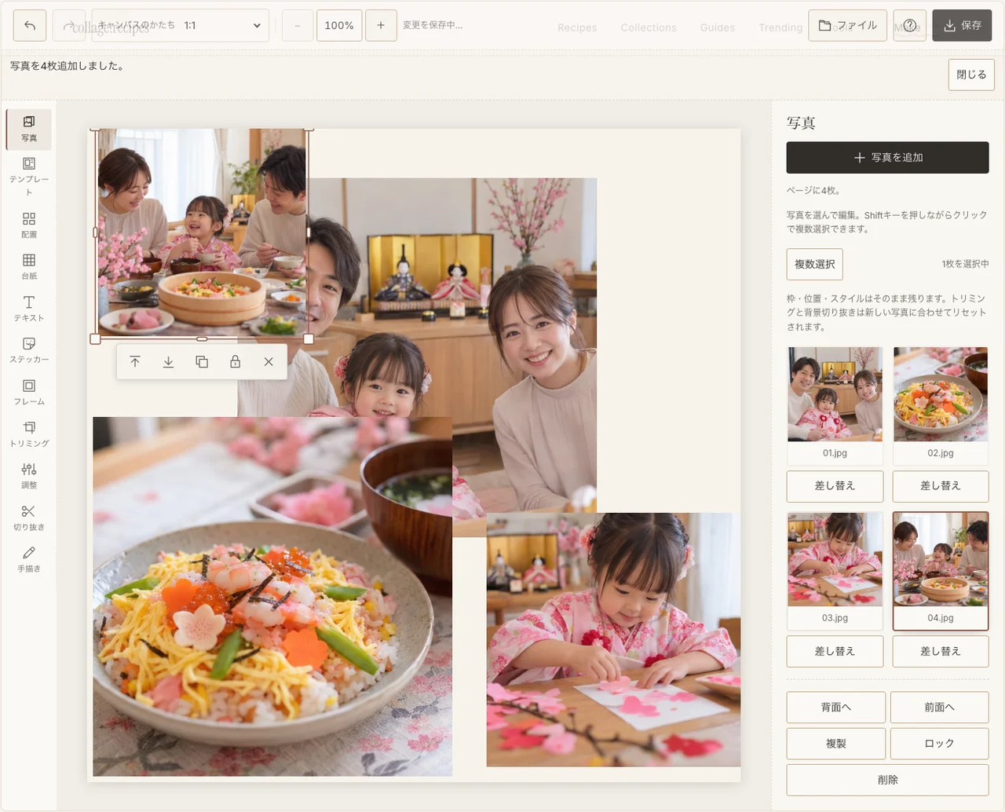The width and height of the screenshot is (1005, 812).
Task: Lock photo via floating toolbar padlock
Action: 235,362
